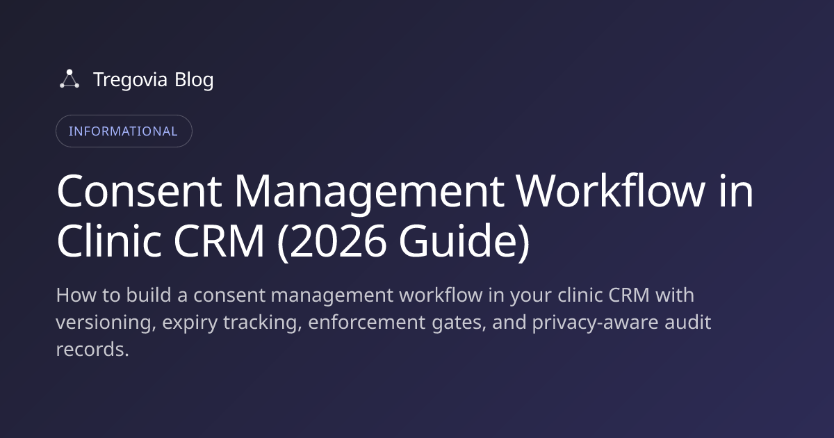Screen dimensions: 834x438
Task: Click the Consent Management Workflow headline
Action: pos(404,216)
